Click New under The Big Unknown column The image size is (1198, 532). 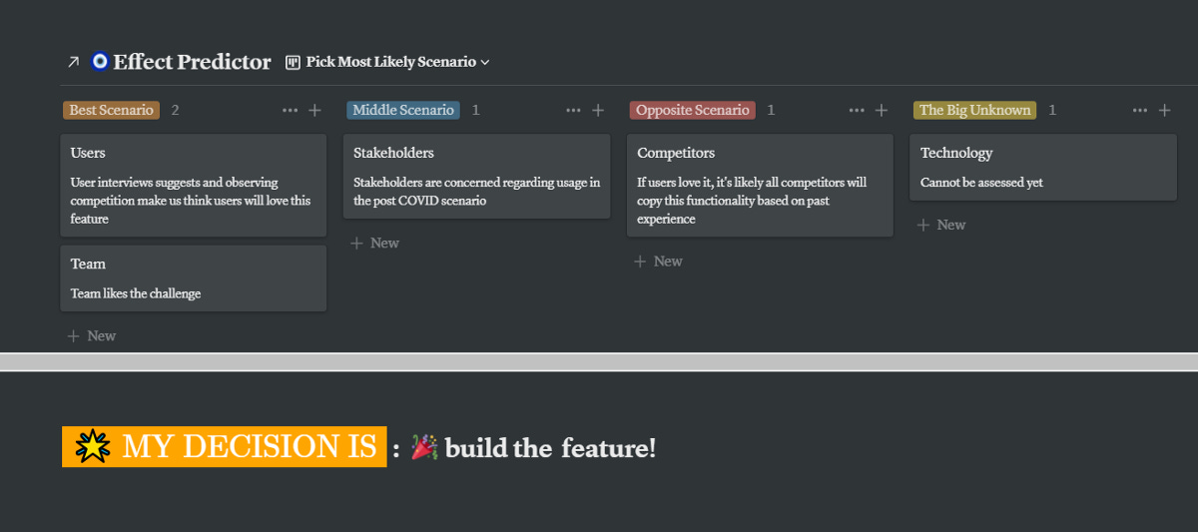(941, 226)
